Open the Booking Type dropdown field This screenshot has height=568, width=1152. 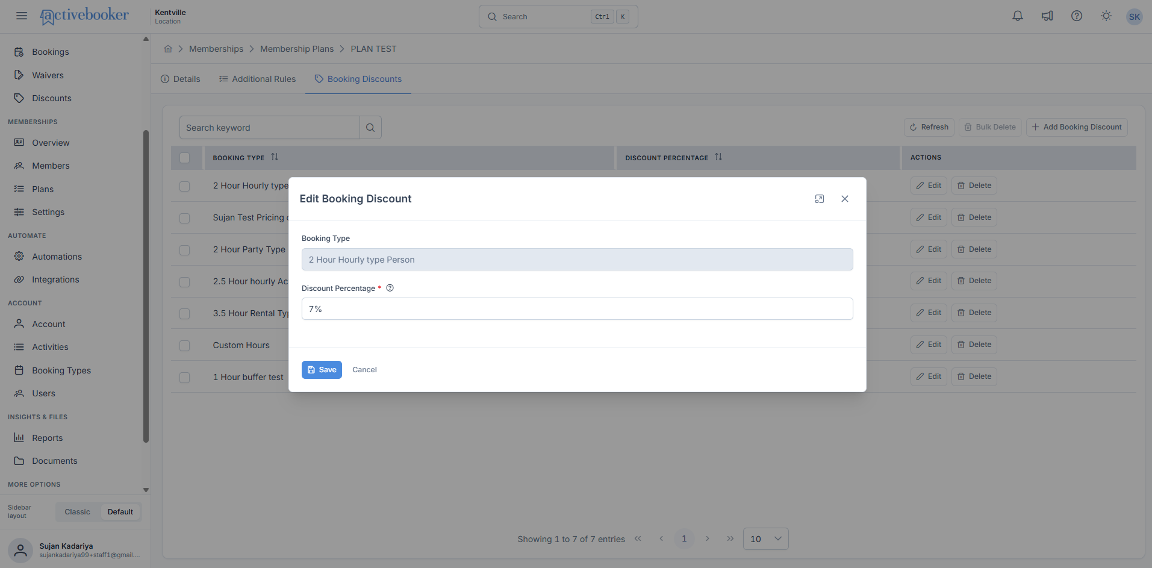[577, 260]
